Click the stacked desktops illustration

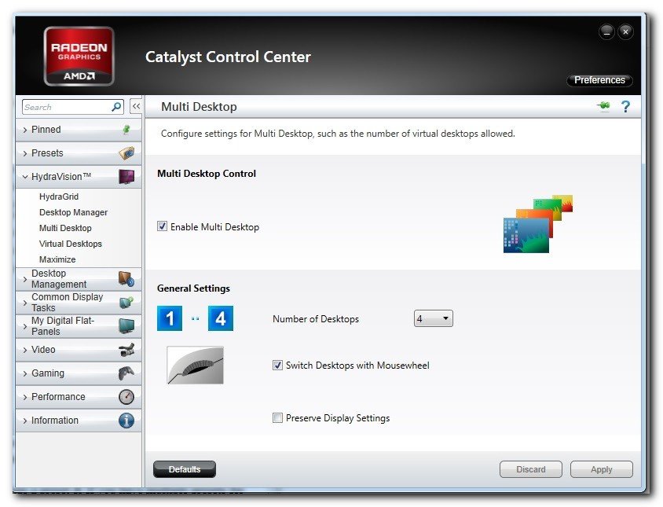pyautogui.click(x=538, y=223)
